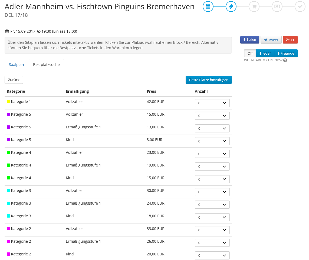Viewport: 309px width, 260px height.
Task: Click the 24,00 EUR price
Action: click(156, 203)
